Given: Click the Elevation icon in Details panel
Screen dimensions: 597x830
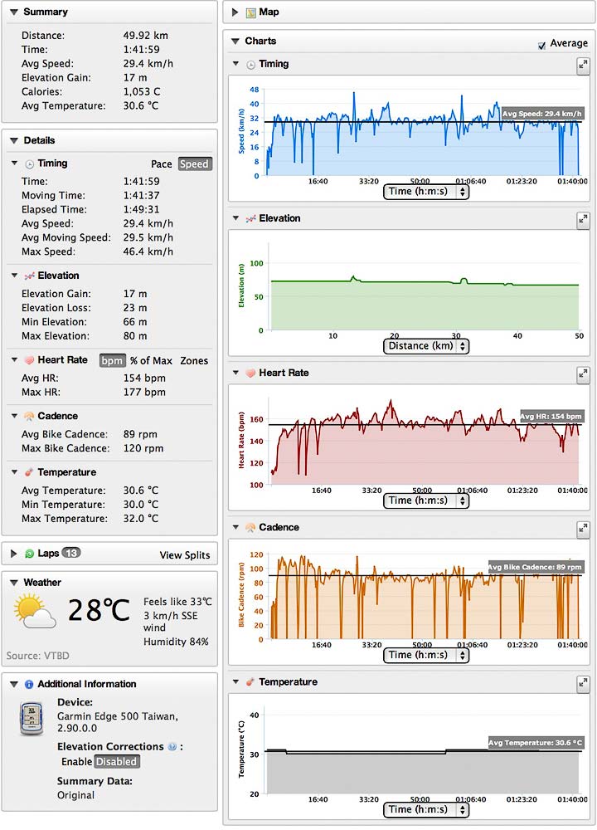Looking at the screenshot, I should 30,276.
